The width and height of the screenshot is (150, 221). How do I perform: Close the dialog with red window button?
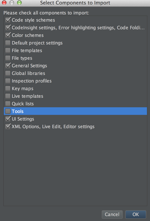click(4, 3)
